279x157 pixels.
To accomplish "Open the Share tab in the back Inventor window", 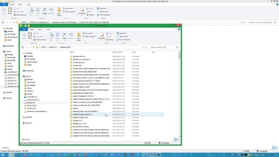I will [x=20, y=4].
